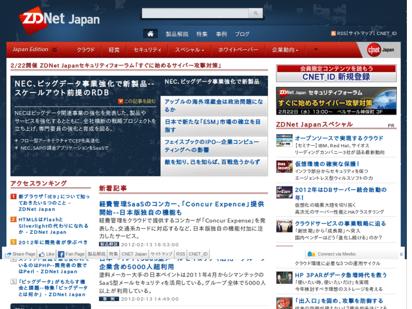Open ranking item 5 about ビッグデータ

click(x=53, y=288)
